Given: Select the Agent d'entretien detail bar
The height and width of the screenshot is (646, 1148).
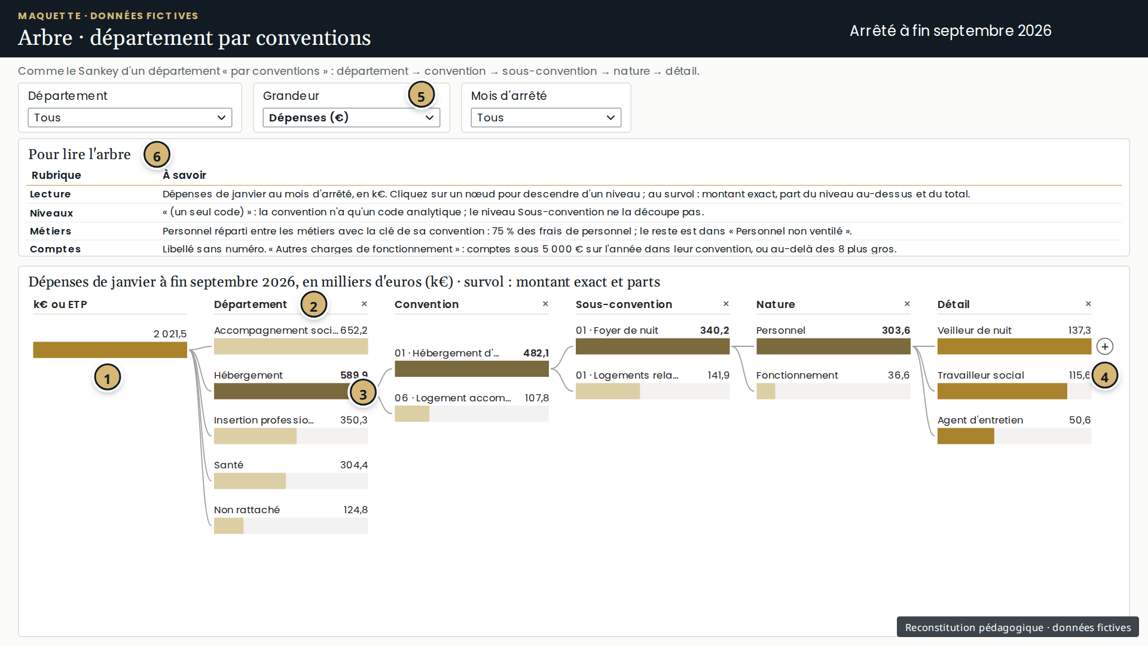Looking at the screenshot, I should coord(1014,436).
